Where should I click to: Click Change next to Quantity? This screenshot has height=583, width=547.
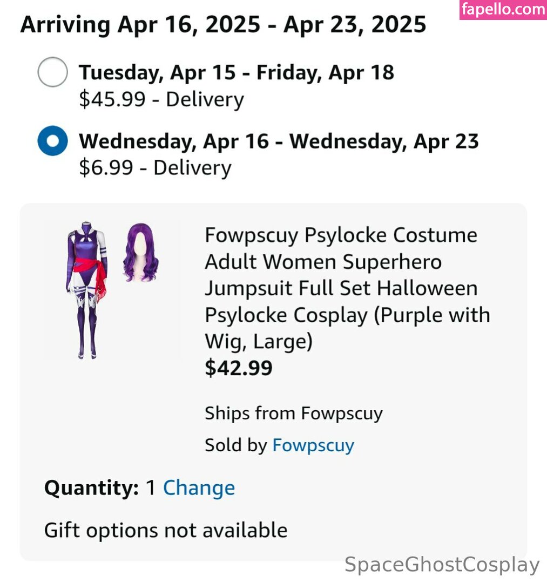pyautogui.click(x=199, y=488)
